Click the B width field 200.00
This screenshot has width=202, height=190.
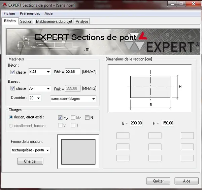pos(136,123)
